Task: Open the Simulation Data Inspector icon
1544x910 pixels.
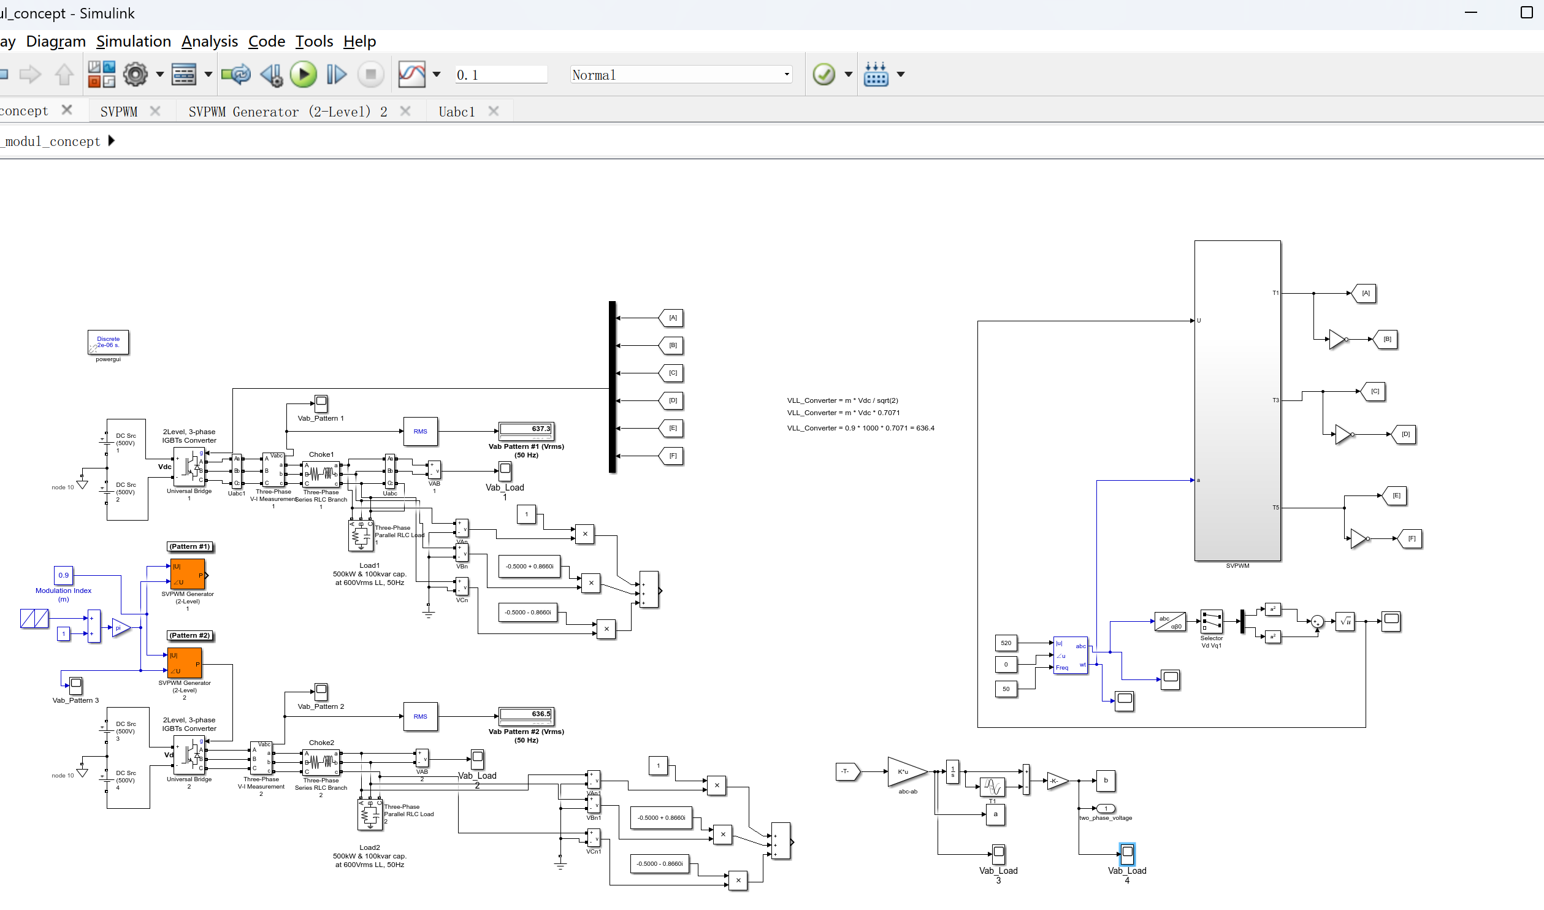Action: coord(412,74)
